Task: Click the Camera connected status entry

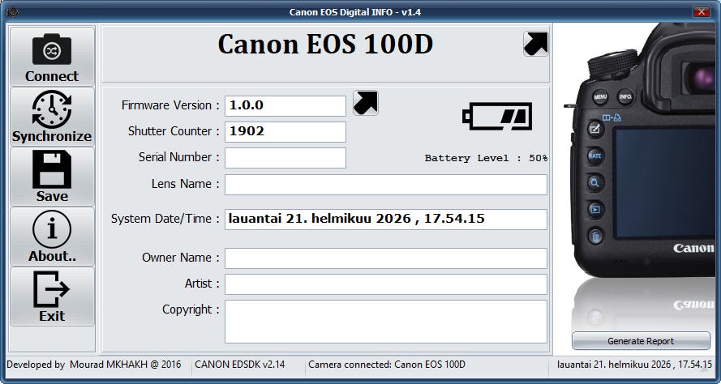Action: click(387, 365)
